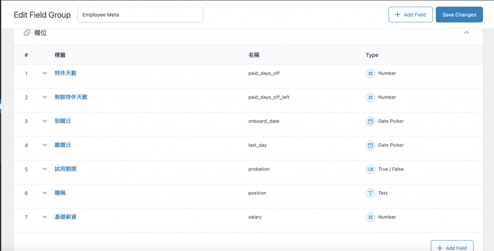Viewport: 494px width, 251px height.
Task: Click row number 7 handle for 基礎薪資
Action: point(26,217)
